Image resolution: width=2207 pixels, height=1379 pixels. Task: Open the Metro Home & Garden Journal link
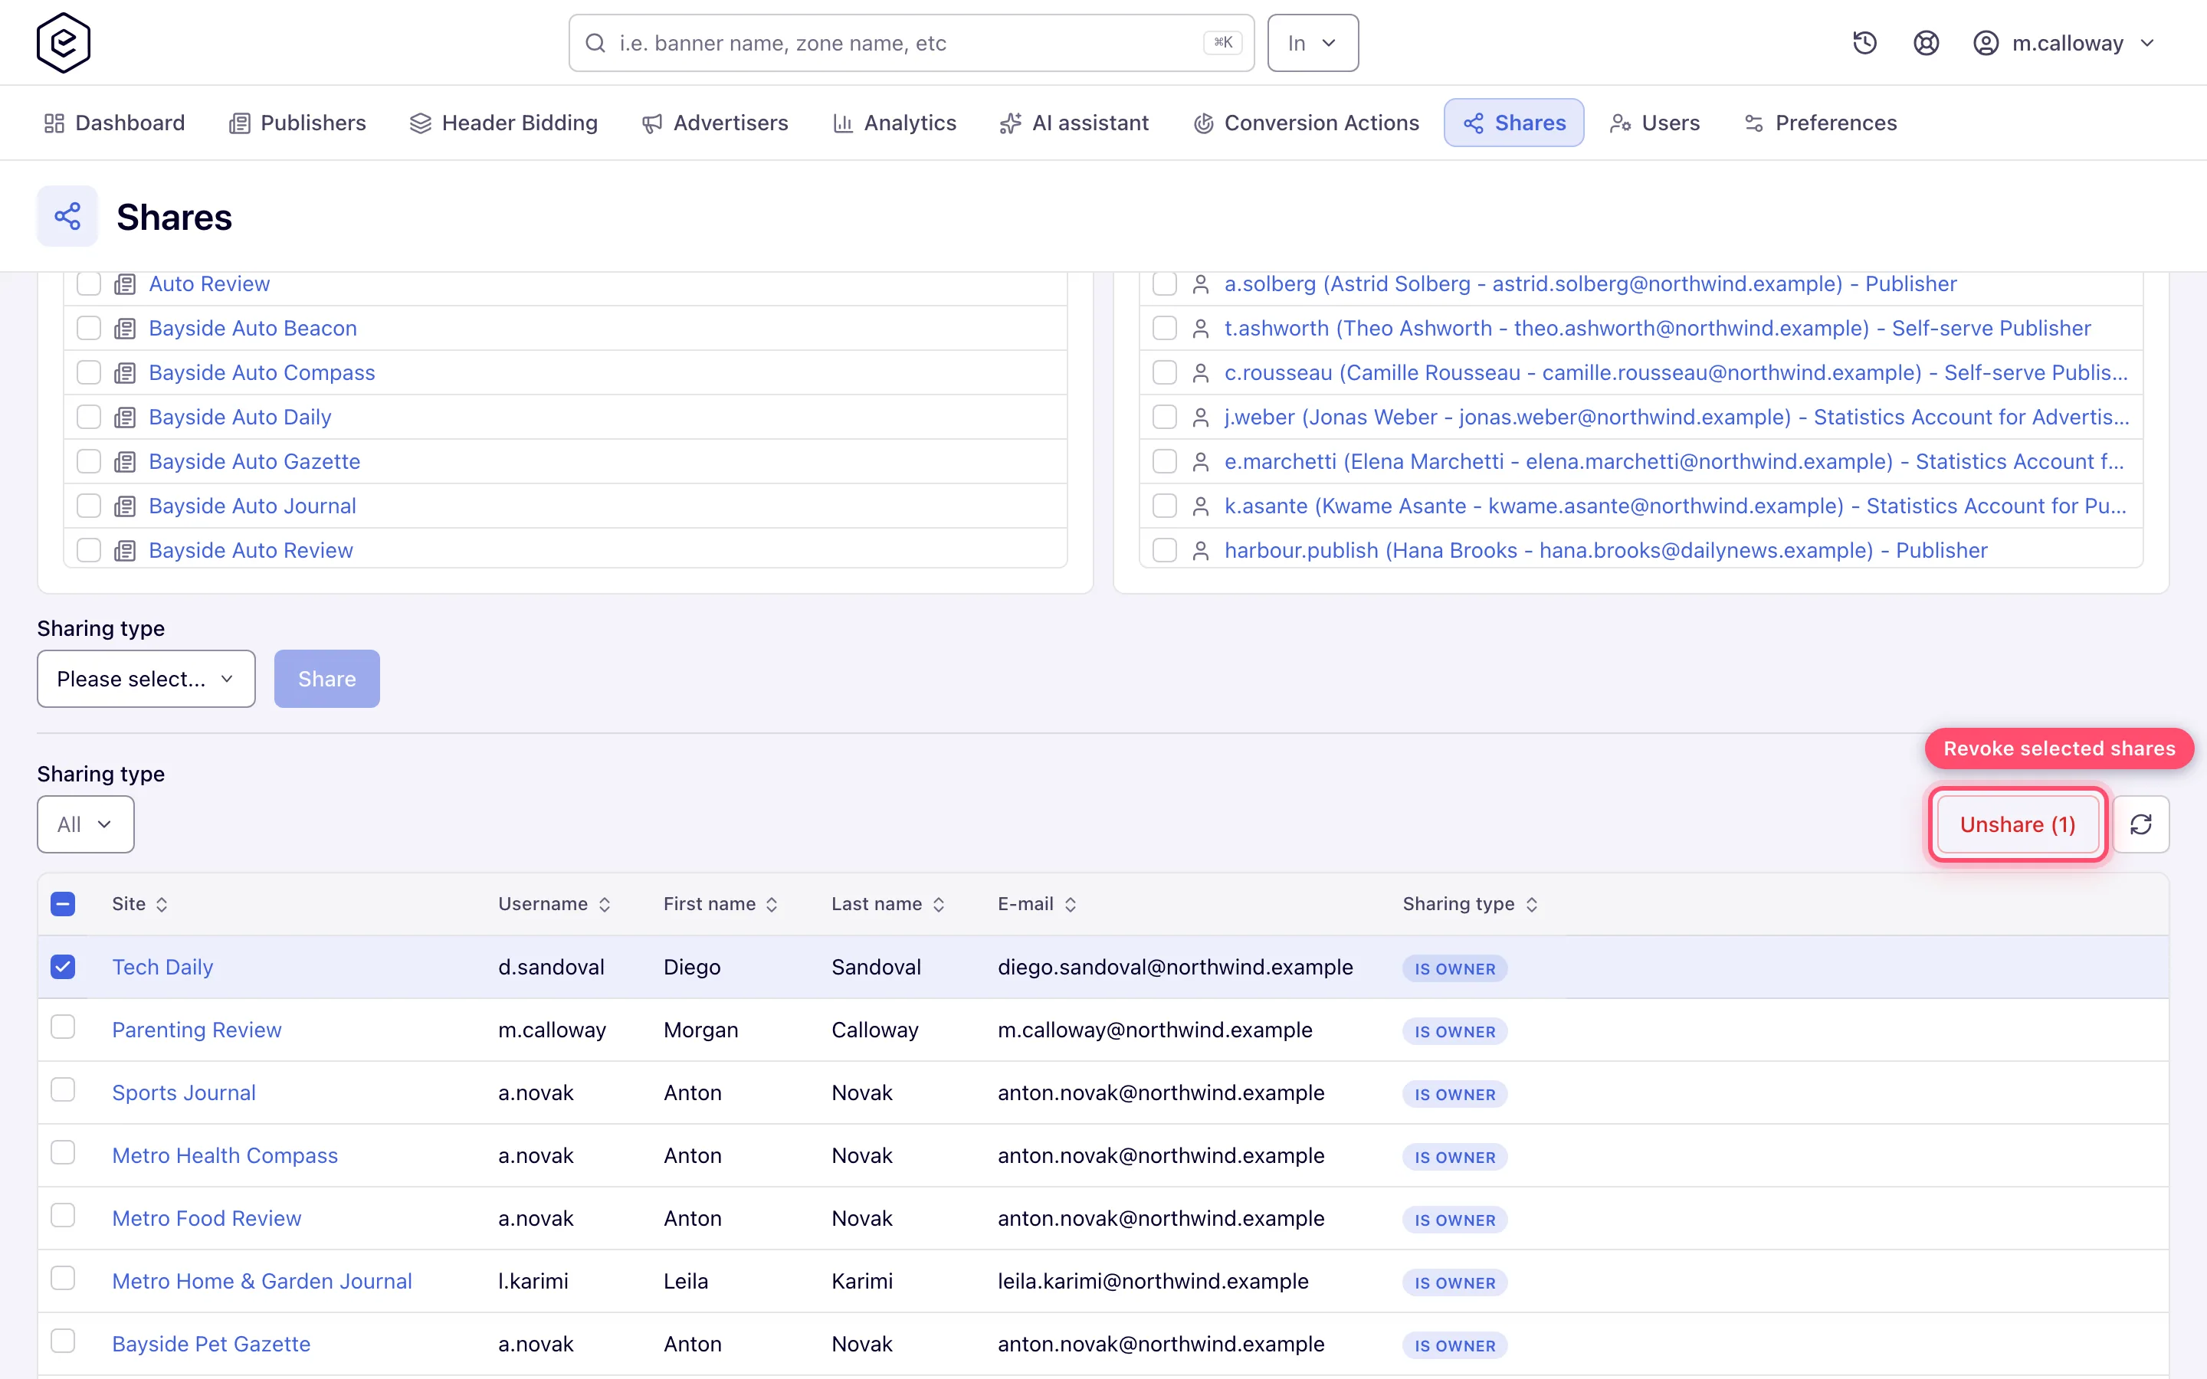262,1280
